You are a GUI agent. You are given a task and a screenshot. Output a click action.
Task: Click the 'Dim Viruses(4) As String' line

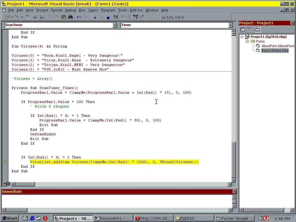39,46
